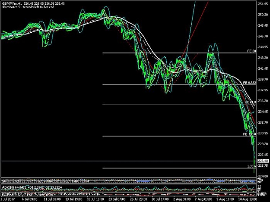The image size is (270, 202).
Task: Click the 241.45 price axis label
Action: pyautogui.click(x=263, y=68)
